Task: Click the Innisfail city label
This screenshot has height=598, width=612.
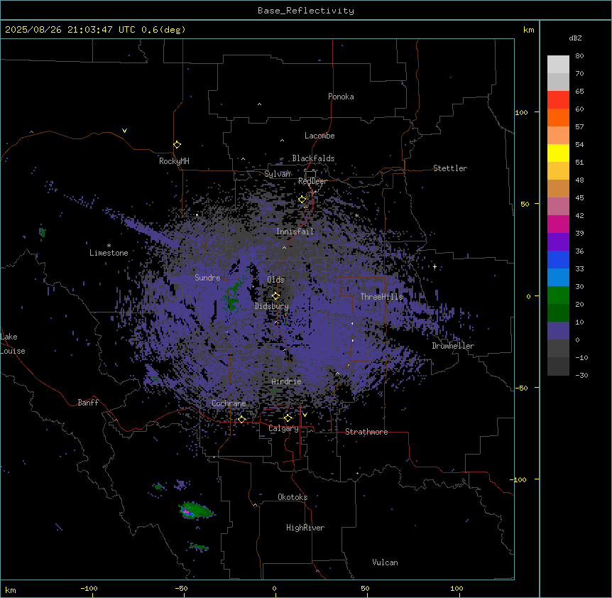Action: pyautogui.click(x=295, y=232)
